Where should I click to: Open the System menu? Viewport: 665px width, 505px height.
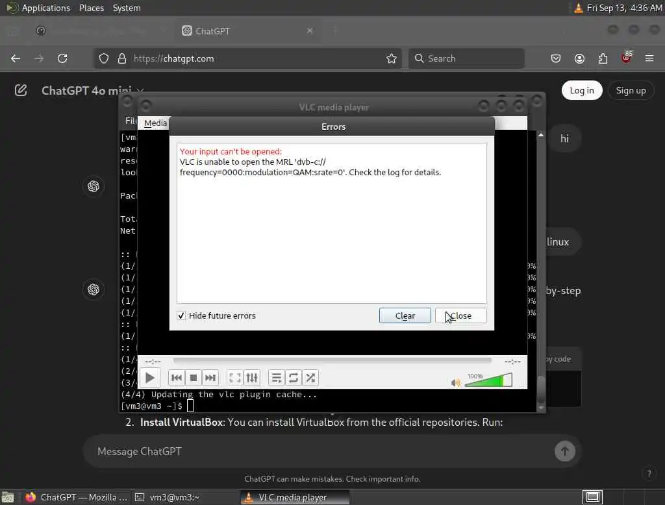[x=127, y=8]
